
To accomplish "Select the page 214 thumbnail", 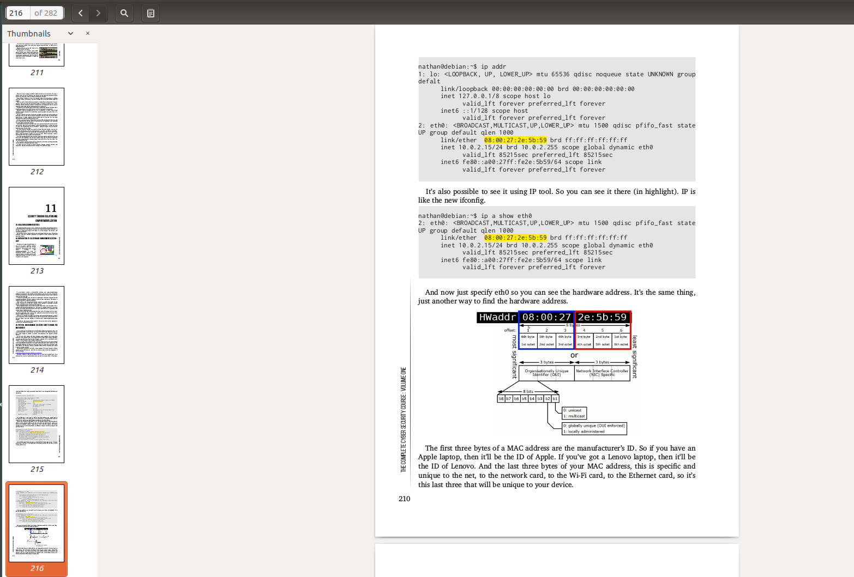I will 37,325.
